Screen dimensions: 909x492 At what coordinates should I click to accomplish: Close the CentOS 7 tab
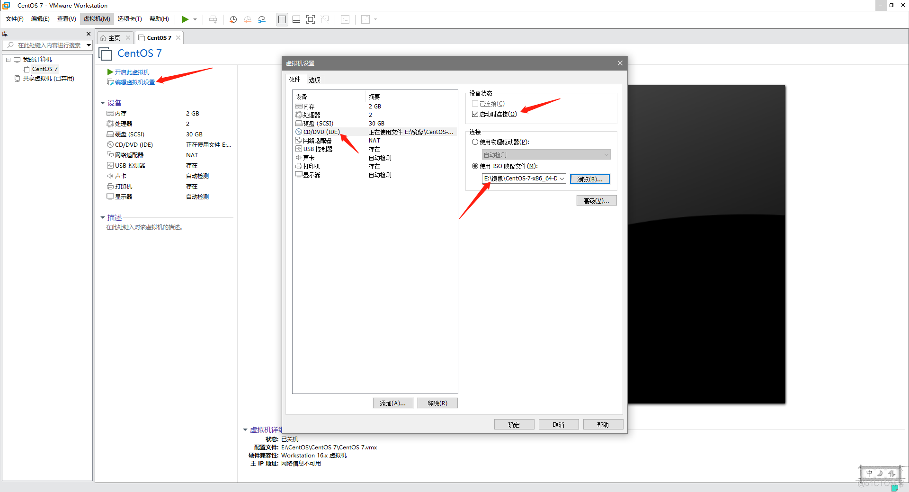[178, 38]
